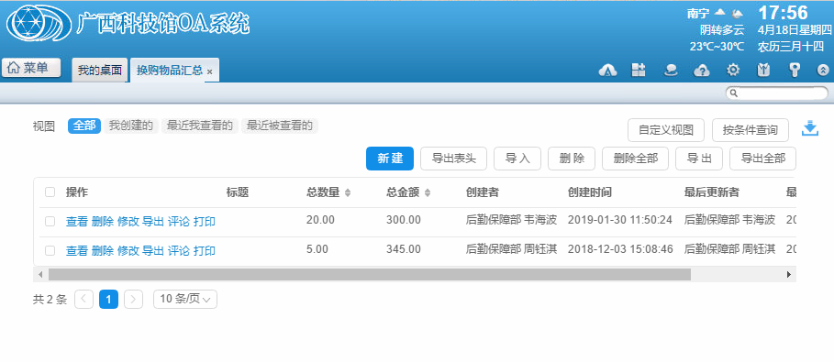Click the 创建时间 column header
The image size is (834, 362).
click(x=590, y=192)
